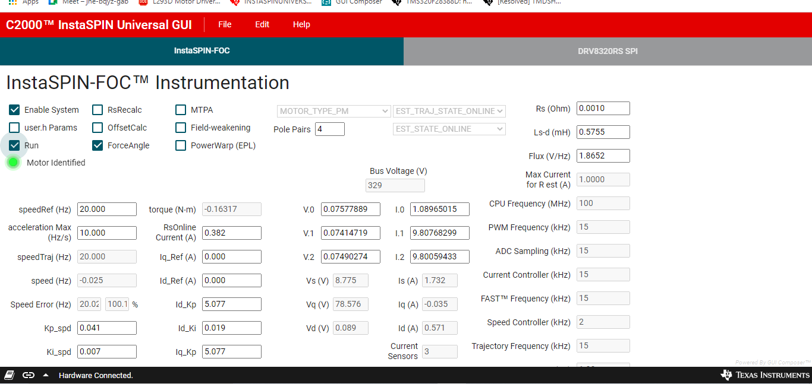Click the Iq_Kp input field
The width and height of the screenshot is (812, 384).
pos(232,351)
